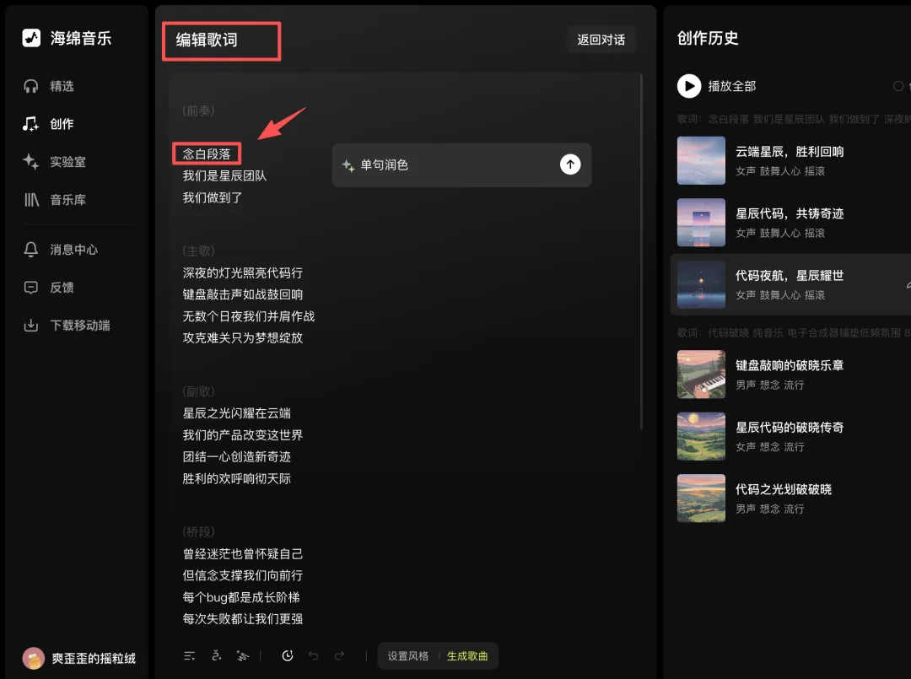
Task: Click the 生成歌曲 (Generate Song) button
Action: tap(467, 655)
